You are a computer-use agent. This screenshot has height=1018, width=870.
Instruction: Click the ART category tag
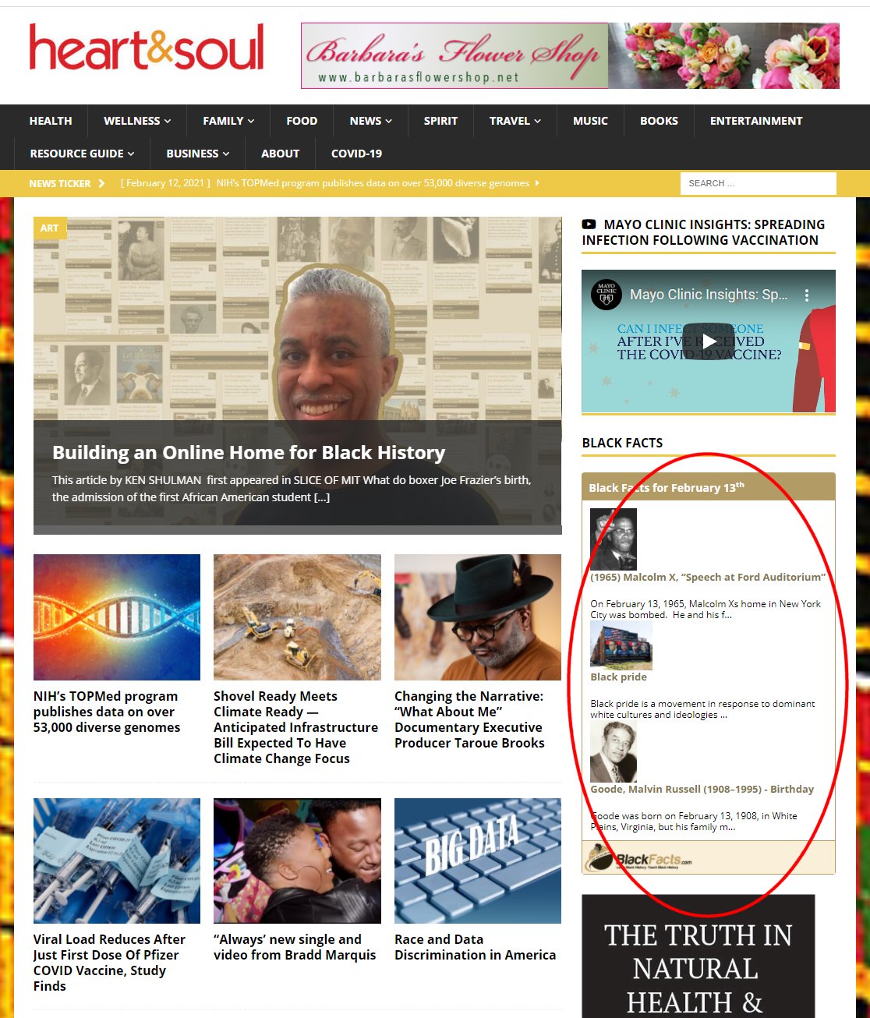click(x=49, y=228)
